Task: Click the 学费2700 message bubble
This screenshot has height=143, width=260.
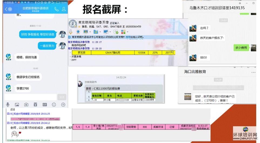Action: [x=23, y=88]
